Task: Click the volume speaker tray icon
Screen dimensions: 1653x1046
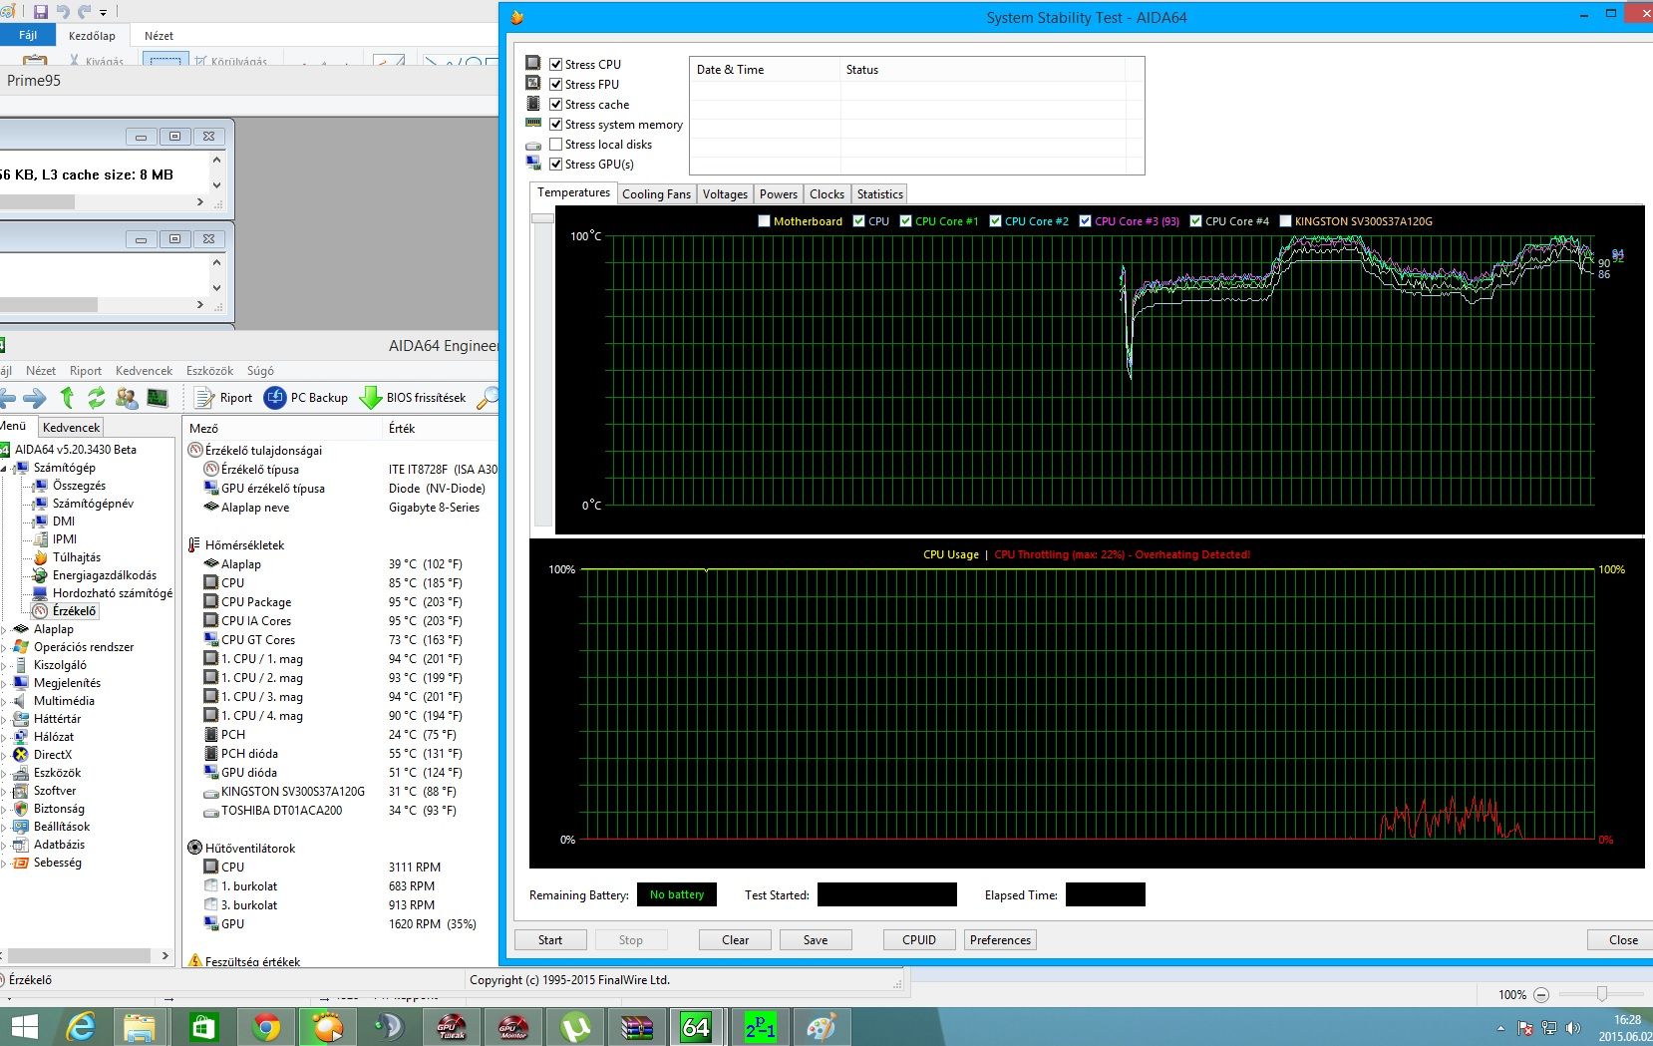Action: [x=1573, y=1028]
